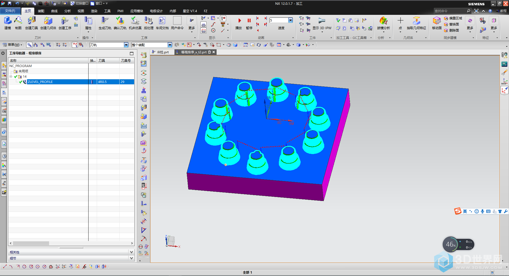509x276 pixels.
Task: Open 车间文档 shop documentation
Action: click(x=162, y=23)
